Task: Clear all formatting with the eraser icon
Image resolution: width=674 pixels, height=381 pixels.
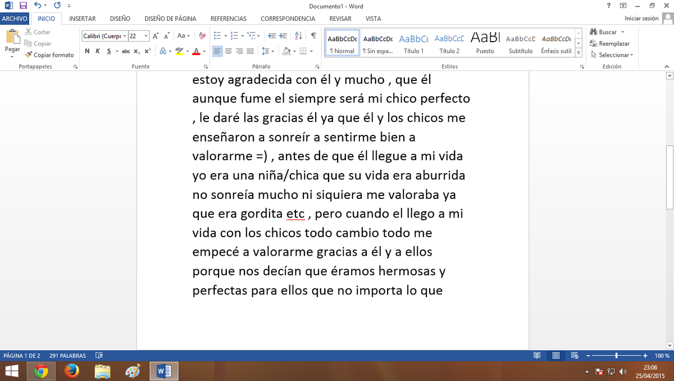Action: (203, 35)
